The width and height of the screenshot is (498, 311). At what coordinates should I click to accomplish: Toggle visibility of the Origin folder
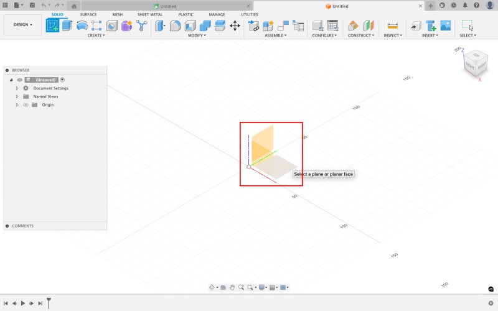click(26, 104)
